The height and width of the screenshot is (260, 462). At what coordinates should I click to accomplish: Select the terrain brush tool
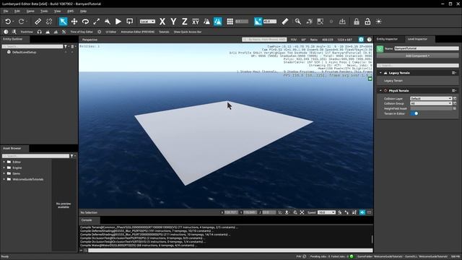point(108,22)
